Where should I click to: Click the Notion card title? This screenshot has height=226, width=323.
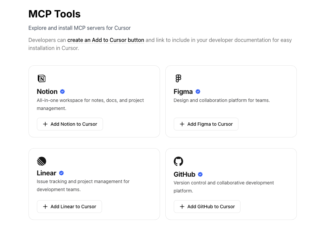[x=47, y=92]
